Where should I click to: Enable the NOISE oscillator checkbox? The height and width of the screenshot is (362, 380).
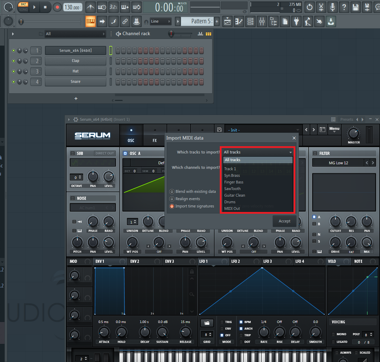click(72, 198)
